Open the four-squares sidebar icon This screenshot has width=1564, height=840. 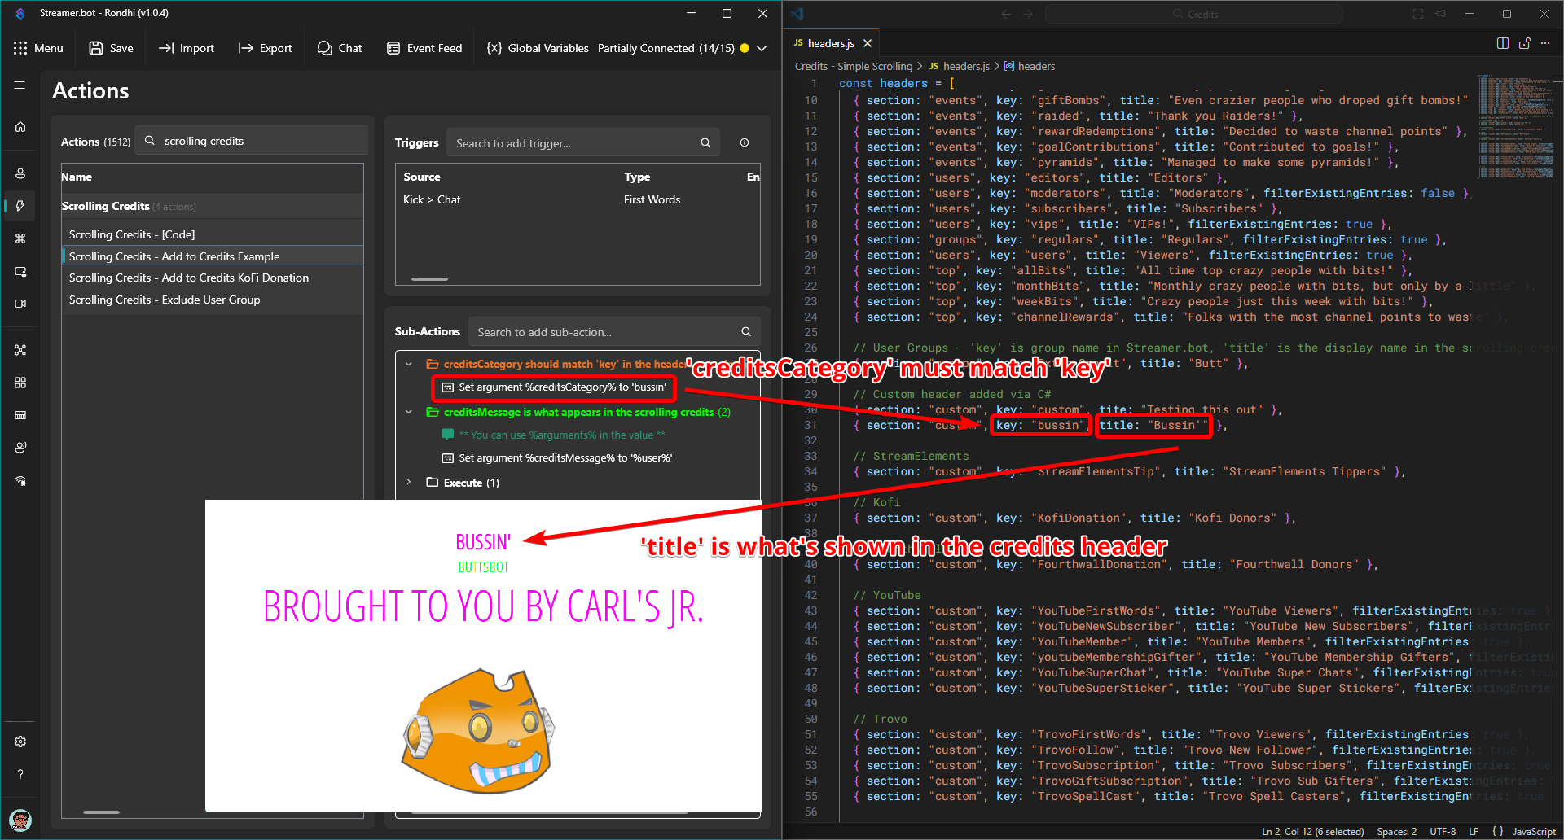20,383
